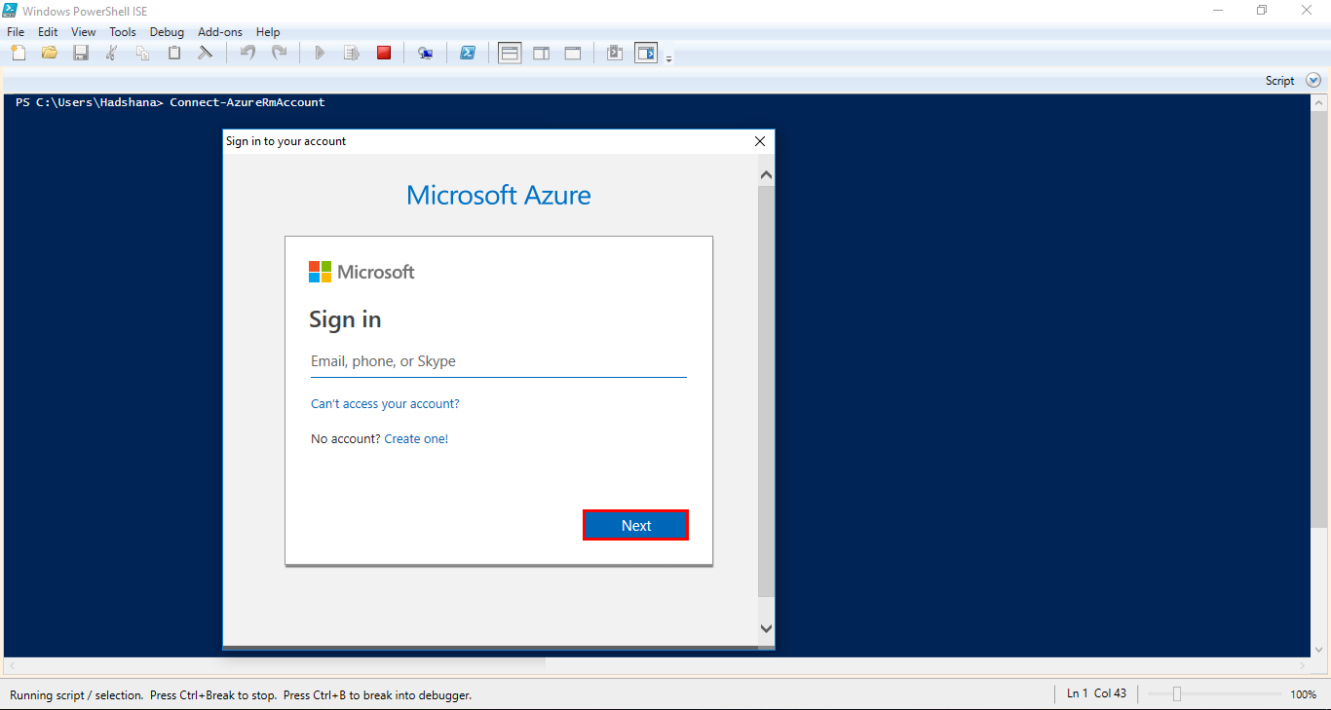Open the Add-ons menu
This screenshot has height=710, width=1331.
(220, 32)
